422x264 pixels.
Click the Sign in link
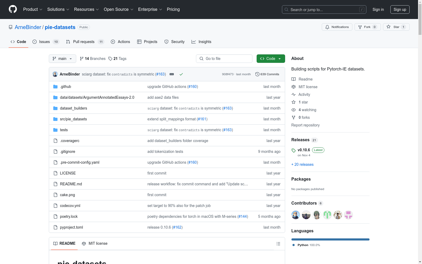point(378,10)
